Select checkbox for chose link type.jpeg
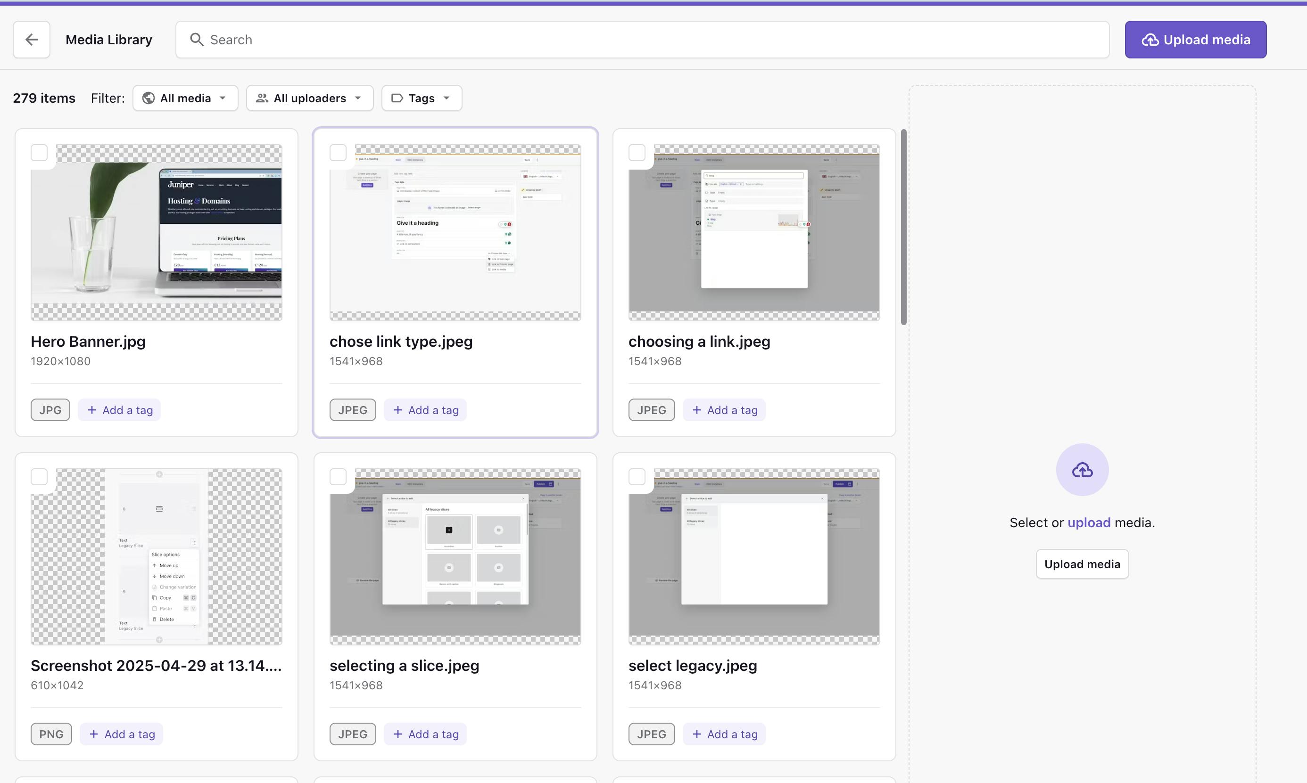Screen dimensions: 1307x783 [338, 153]
